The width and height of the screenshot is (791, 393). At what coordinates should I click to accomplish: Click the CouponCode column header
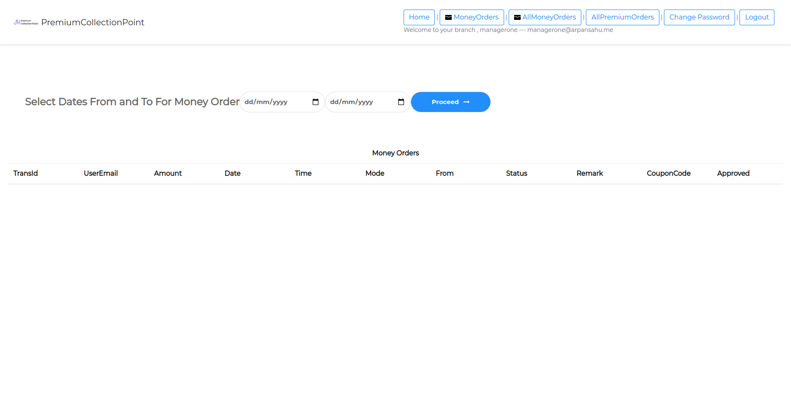(669, 173)
